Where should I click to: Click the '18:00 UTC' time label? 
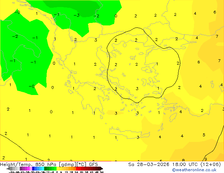click(185, 165)
